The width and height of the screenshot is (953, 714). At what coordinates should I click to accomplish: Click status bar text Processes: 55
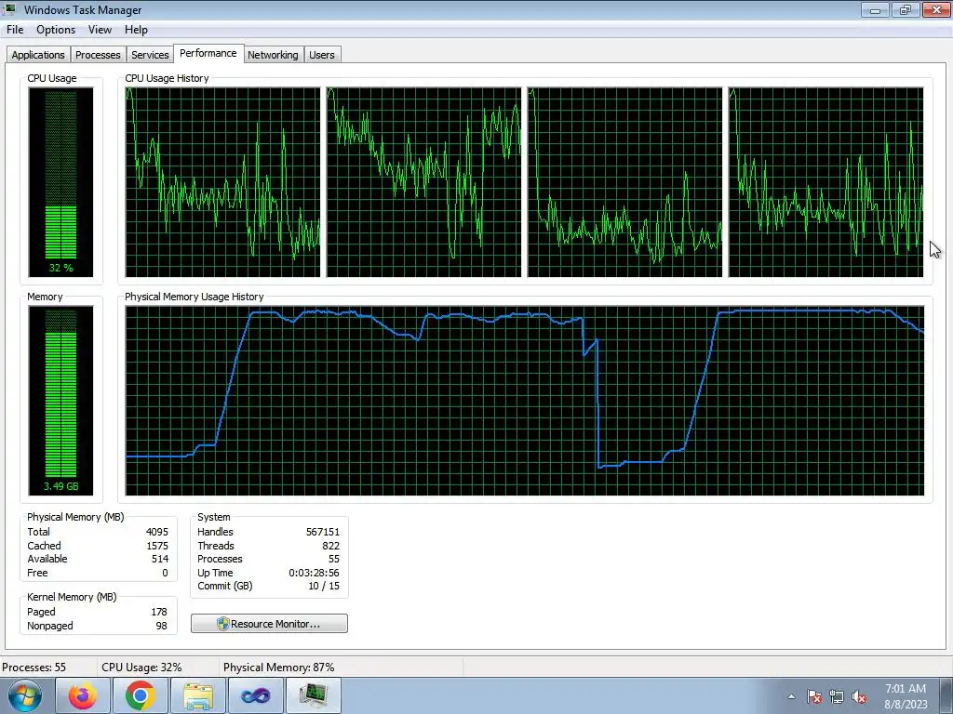coord(34,668)
